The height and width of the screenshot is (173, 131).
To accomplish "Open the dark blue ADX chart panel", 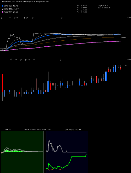I will pyautogui.click(x=67, y=152).
